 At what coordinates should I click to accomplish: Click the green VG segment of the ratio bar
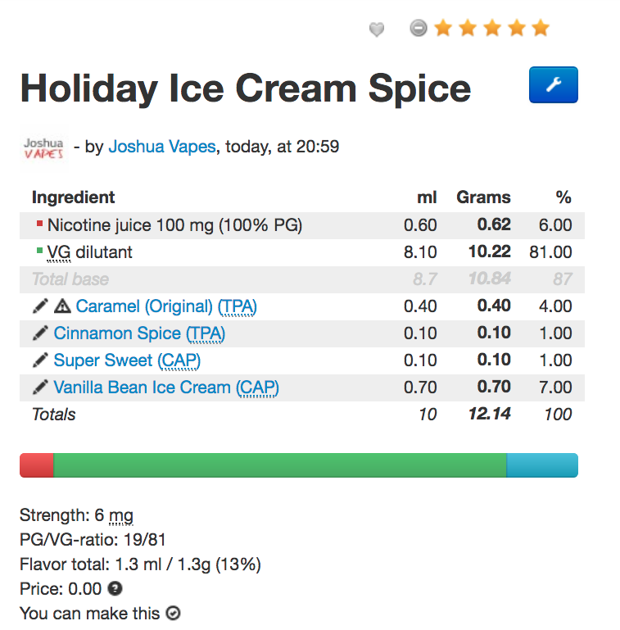tap(279, 465)
